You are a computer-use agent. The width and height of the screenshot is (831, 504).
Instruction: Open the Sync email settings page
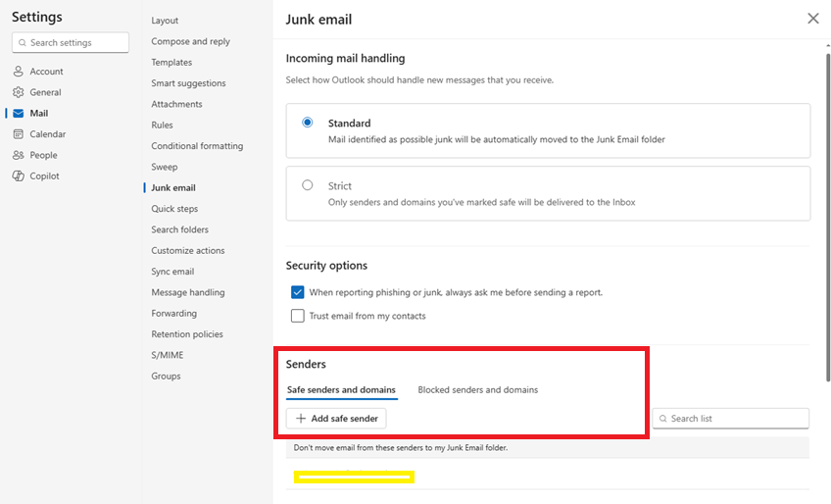click(172, 272)
